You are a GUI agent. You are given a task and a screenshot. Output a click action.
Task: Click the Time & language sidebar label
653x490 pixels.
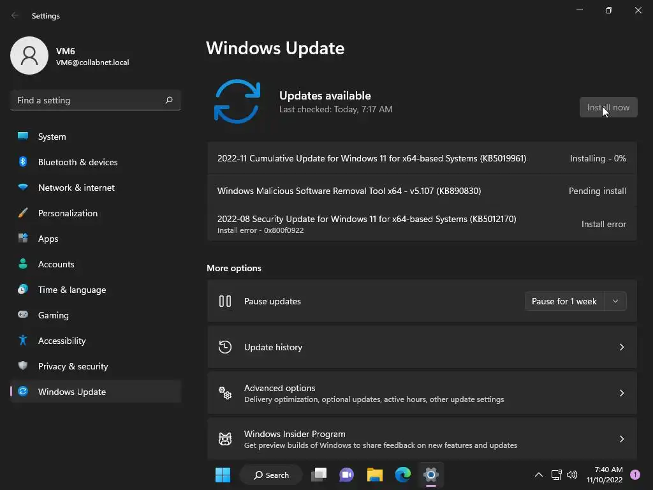pyautogui.click(x=72, y=290)
